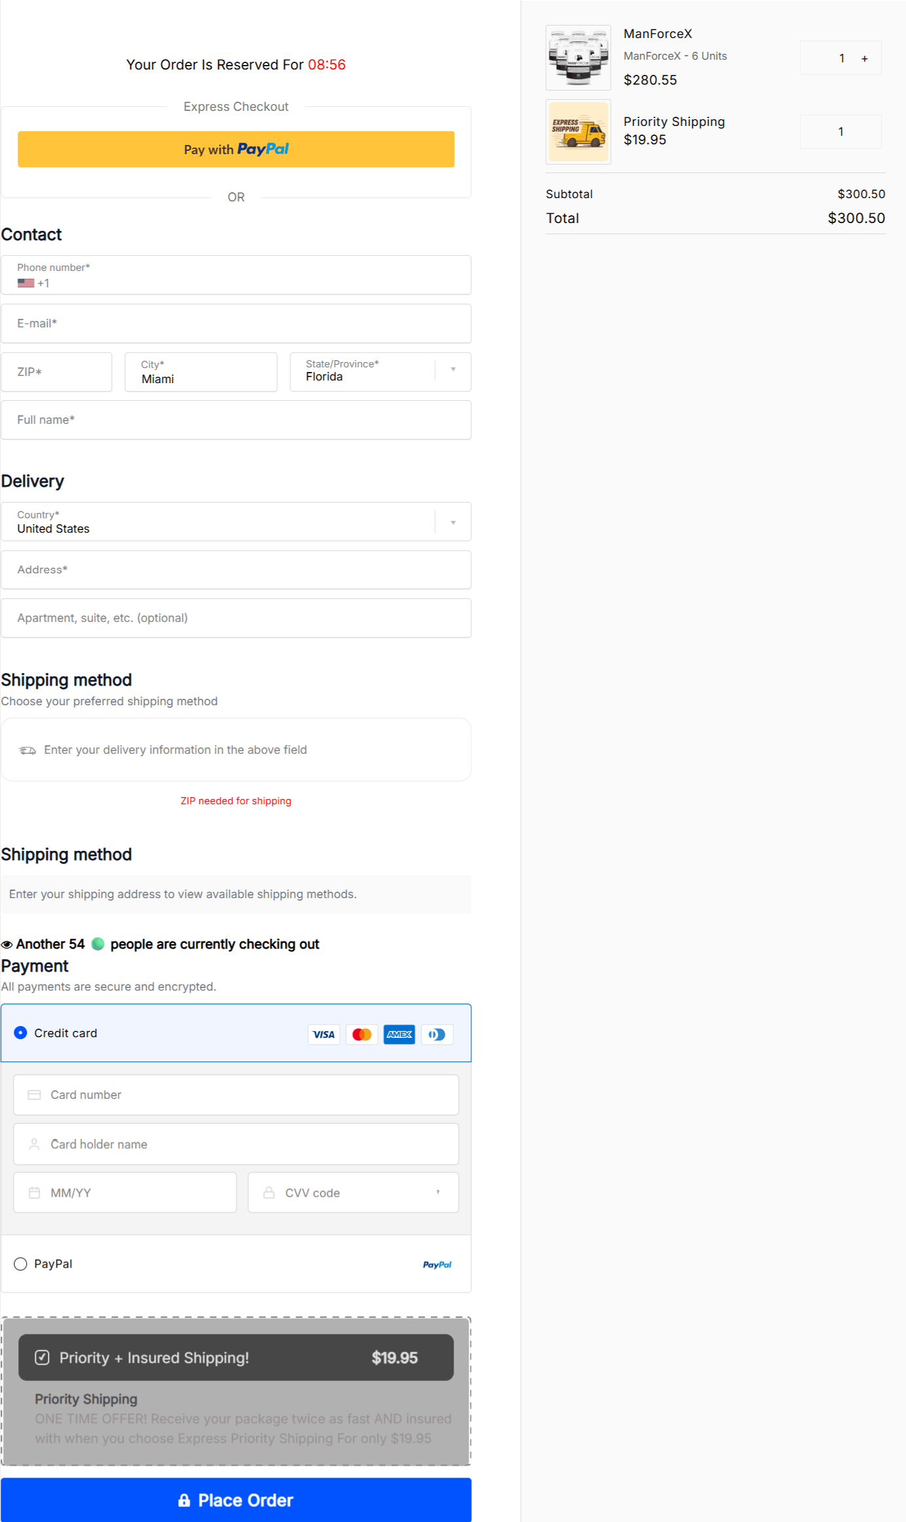The height and width of the screenshot is (1522, 906).
Task: Click the US flag country code icon
Action: click(x=26, y=283)
